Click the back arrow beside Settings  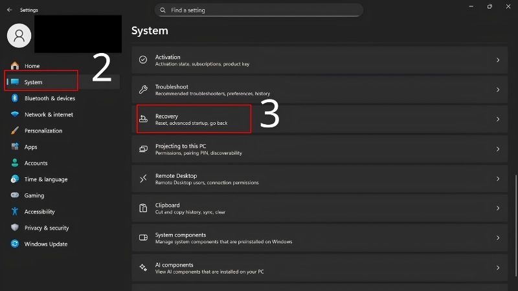coord(9,10)
